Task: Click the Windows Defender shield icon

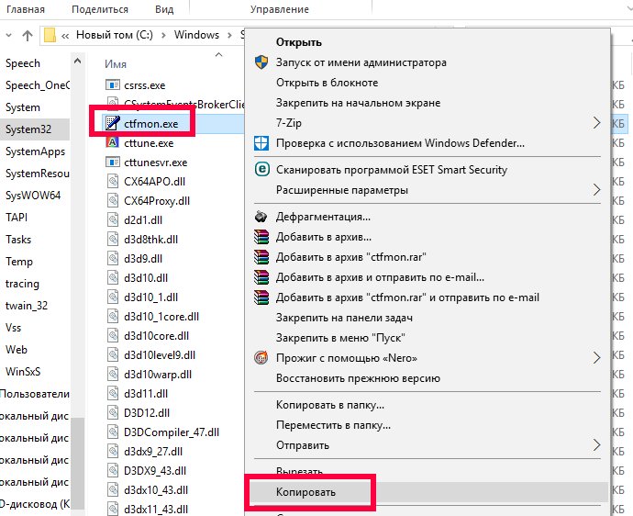Action: coord(261,143)
